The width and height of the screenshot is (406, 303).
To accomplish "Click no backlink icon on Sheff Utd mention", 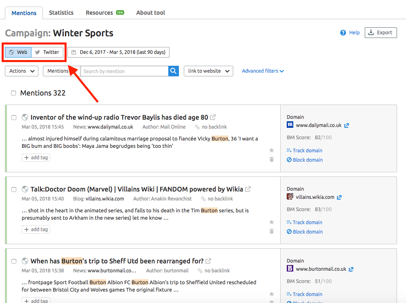I will pos(200,271).
